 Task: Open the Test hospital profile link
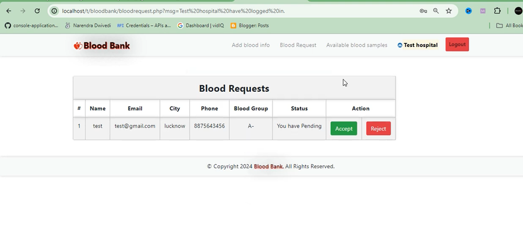[418, 45]
